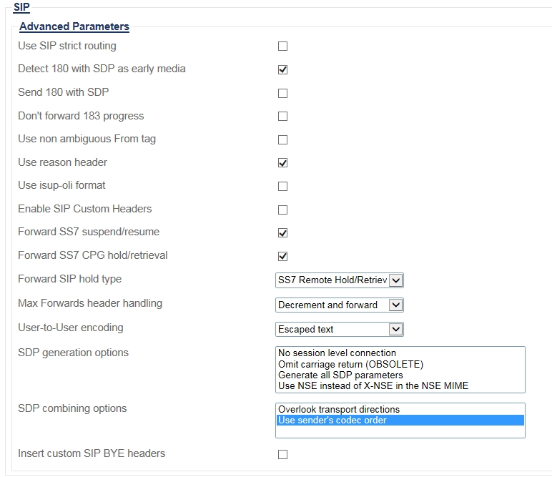Screen dimensions: 552x477
Task: Enable Send 180 with SDP checkbox
Action: 282,93
